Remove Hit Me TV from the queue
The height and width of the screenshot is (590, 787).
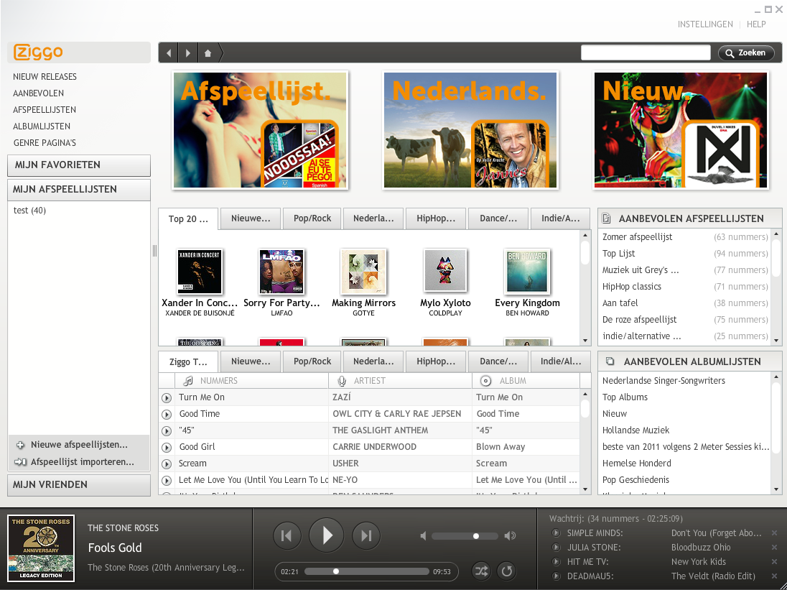click(x=775, y=561)
